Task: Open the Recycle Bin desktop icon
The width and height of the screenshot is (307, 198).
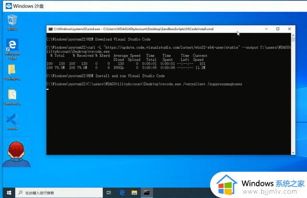Action: (x=12, y=22)
